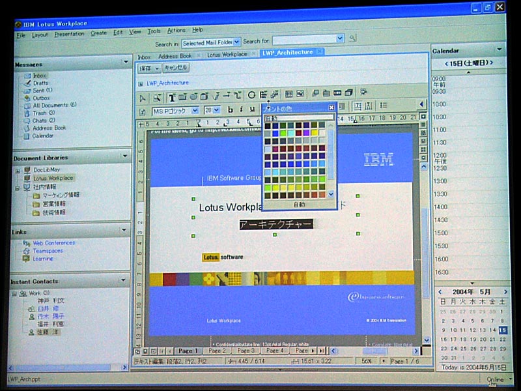Open the Search for combo box arrow

339,38
